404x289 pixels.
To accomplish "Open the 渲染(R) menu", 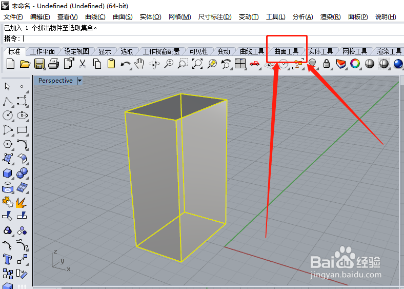I will pyautogui.click(x=331, y=17).
